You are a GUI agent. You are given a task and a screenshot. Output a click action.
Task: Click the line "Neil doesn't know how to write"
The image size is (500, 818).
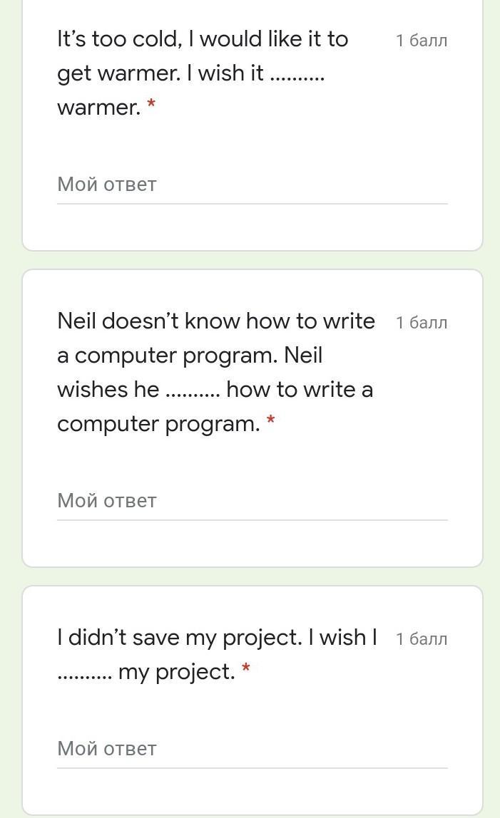pyautogui.click(x=216, y=321)
